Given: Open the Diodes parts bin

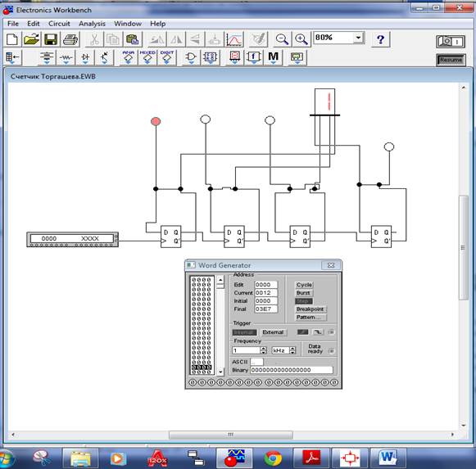Looking at the screenshot, I should pos(85,57).
